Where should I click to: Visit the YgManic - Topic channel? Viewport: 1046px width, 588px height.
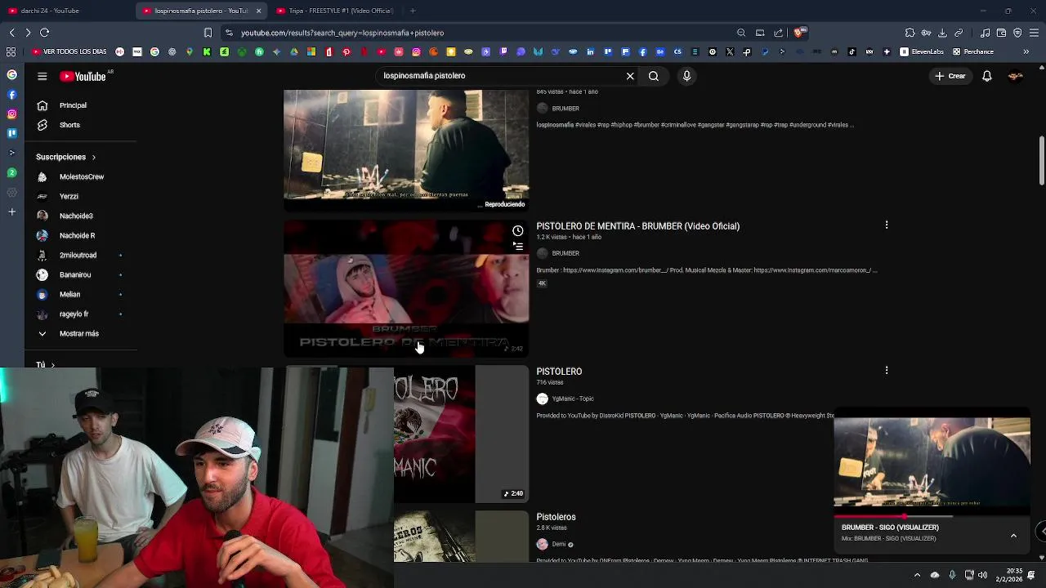572,399
